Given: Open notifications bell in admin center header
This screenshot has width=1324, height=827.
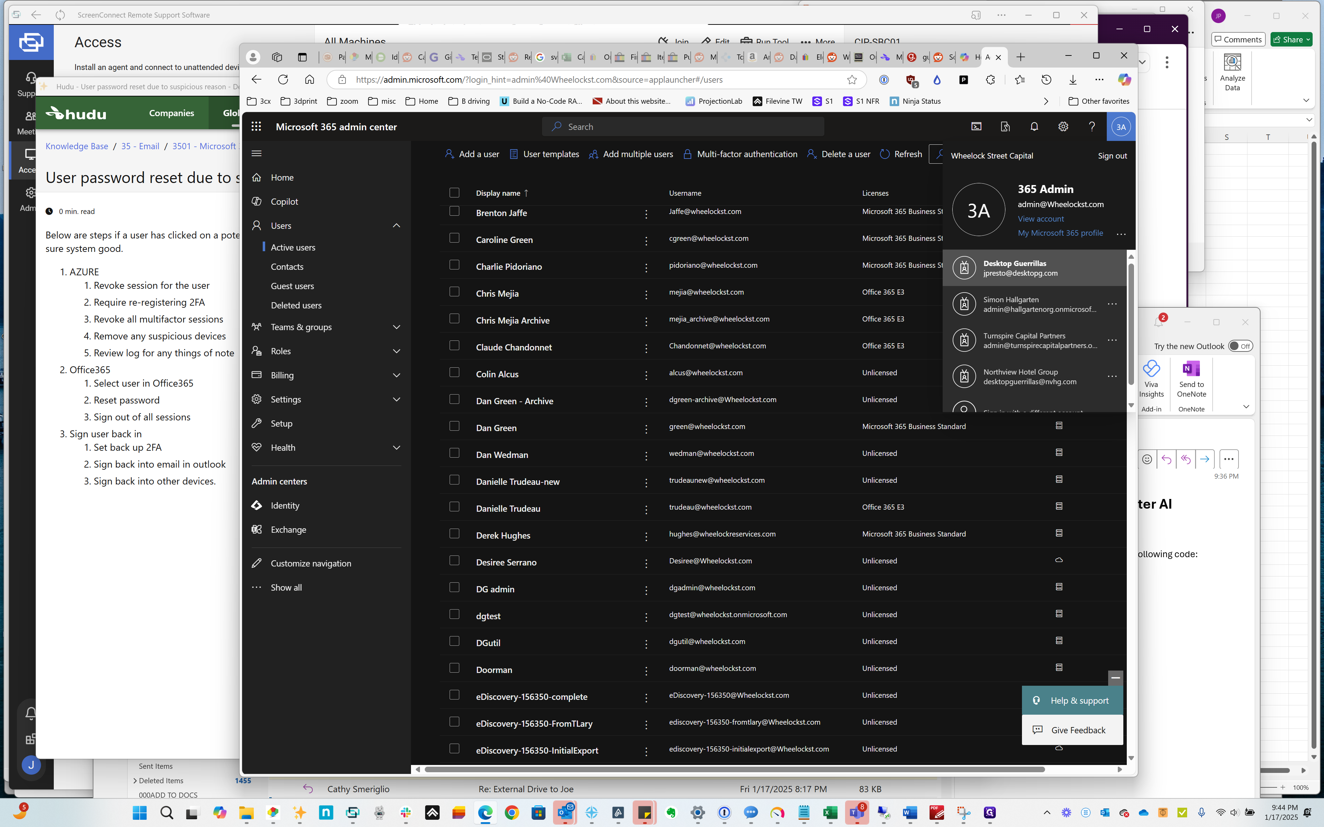Looking at the screenshot, I should click(1034, 126).
